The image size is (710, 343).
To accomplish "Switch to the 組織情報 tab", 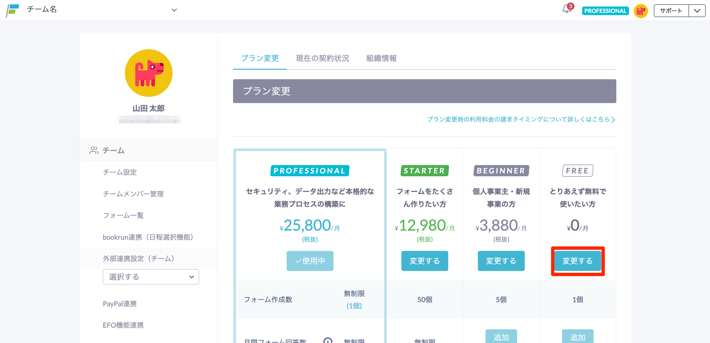I will [381, 58].
